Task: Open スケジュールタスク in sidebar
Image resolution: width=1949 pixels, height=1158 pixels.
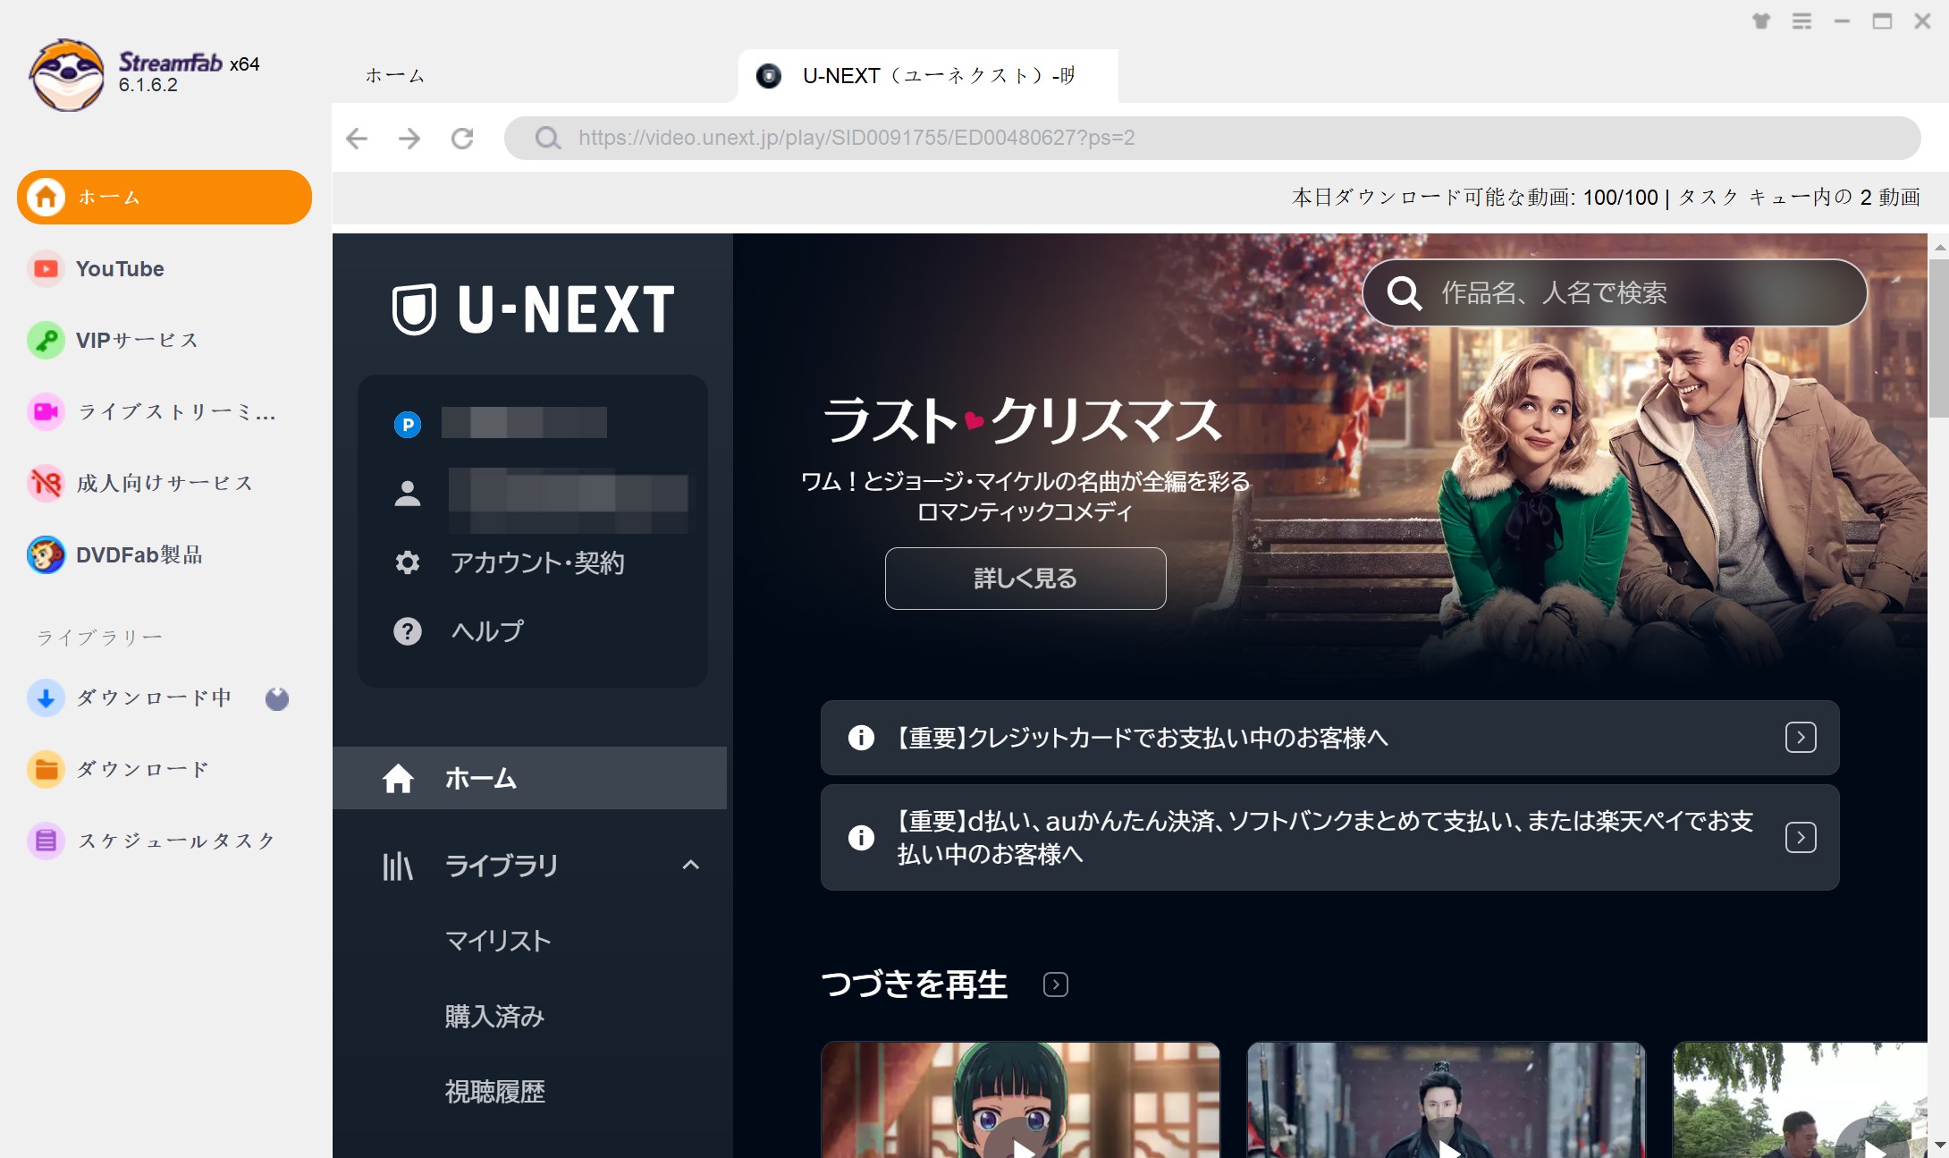Action: [x=152, y=841]
